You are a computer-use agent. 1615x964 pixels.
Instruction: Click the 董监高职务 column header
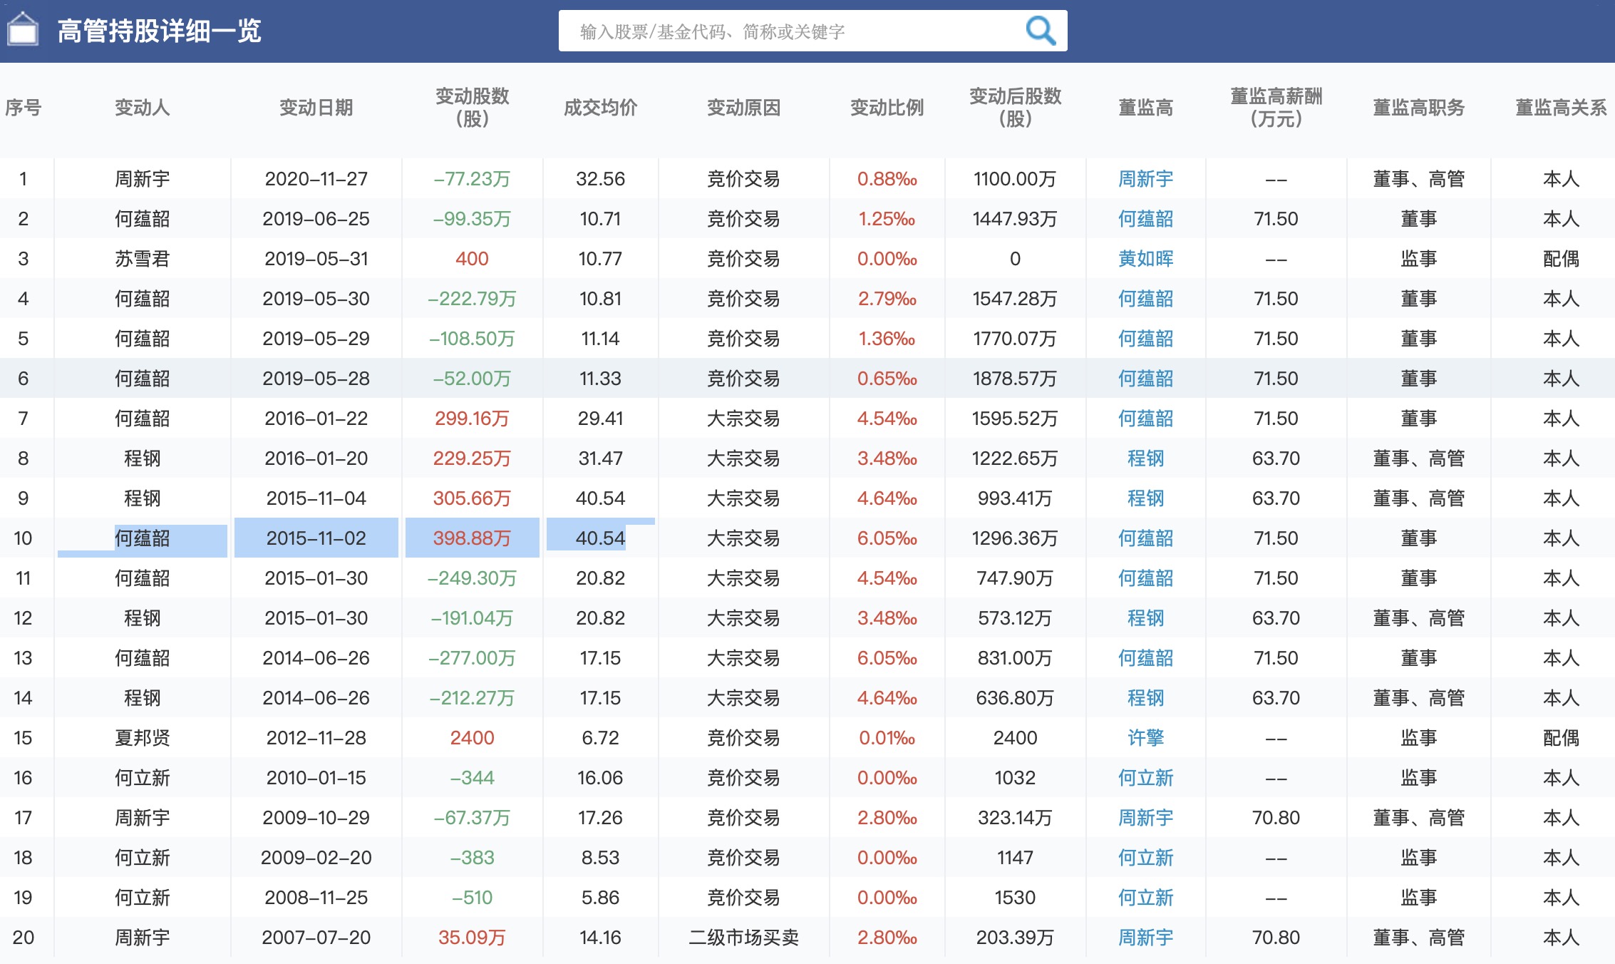1418,108
